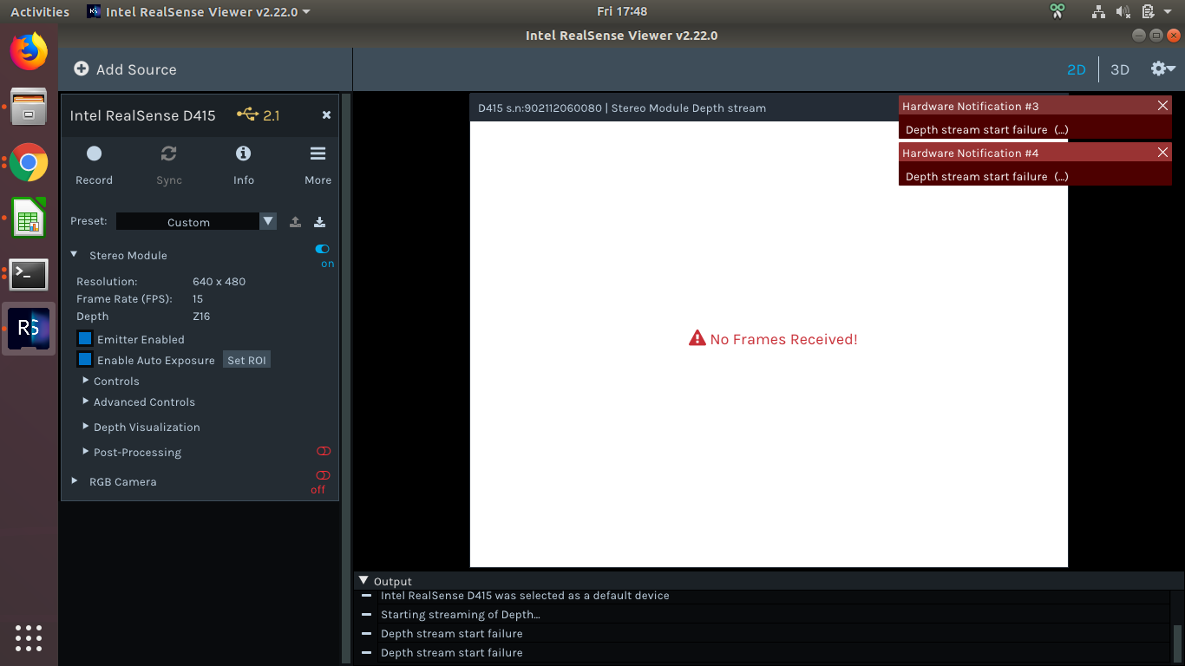Screen dimensions: 1185x666
Task: Click the Depth stream title bar text
Action: click(x=622, y=108)
